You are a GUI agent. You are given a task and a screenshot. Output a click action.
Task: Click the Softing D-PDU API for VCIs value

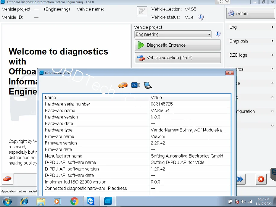(x=177, y=162)
